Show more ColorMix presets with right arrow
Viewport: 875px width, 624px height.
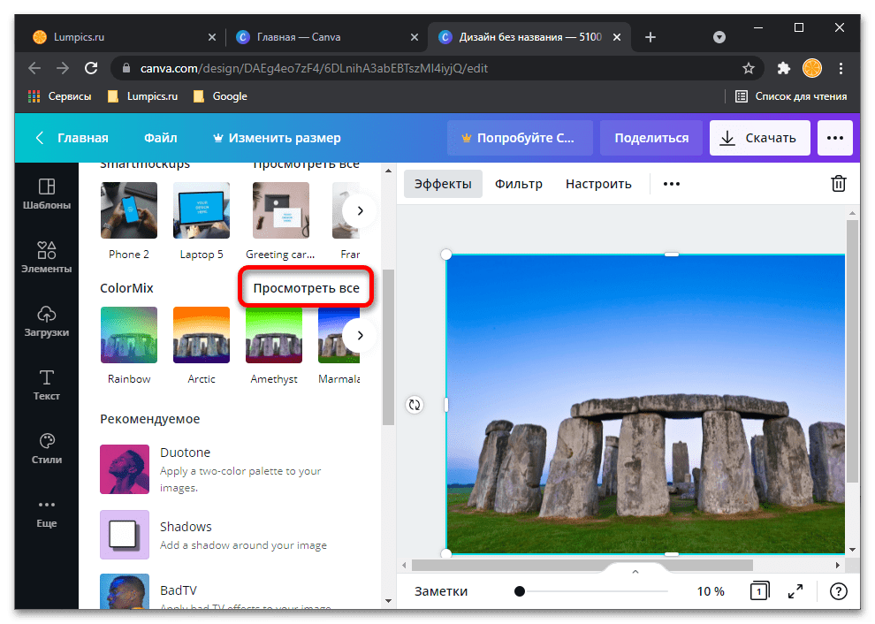coord(360,336)
